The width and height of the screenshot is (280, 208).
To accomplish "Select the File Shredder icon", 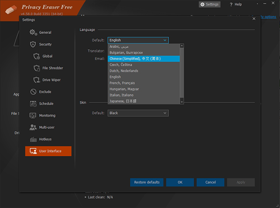I will click(x=37, y=68).
